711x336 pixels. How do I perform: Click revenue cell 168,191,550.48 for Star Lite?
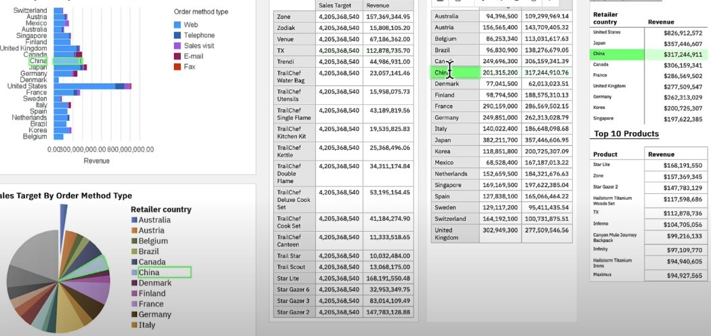[x=388, y=278]
